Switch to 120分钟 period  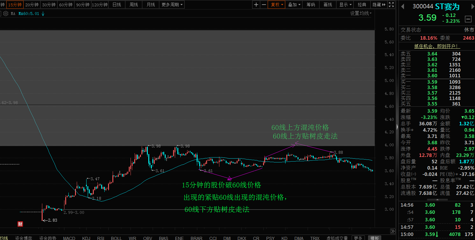click(x=99, y=5)
